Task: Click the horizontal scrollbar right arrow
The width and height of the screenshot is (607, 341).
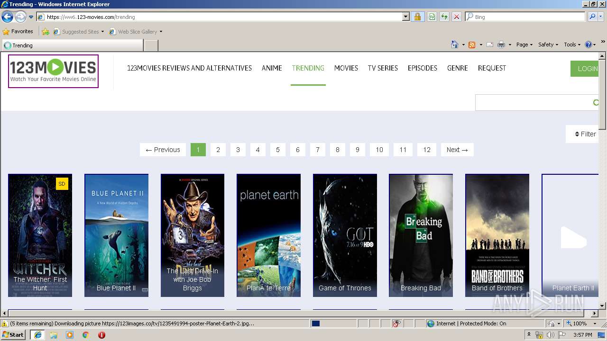Action: (595, 313)
